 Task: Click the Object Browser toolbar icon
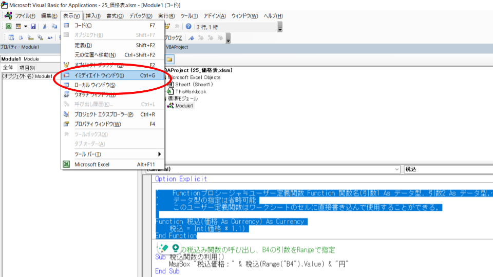click(167, 26)
